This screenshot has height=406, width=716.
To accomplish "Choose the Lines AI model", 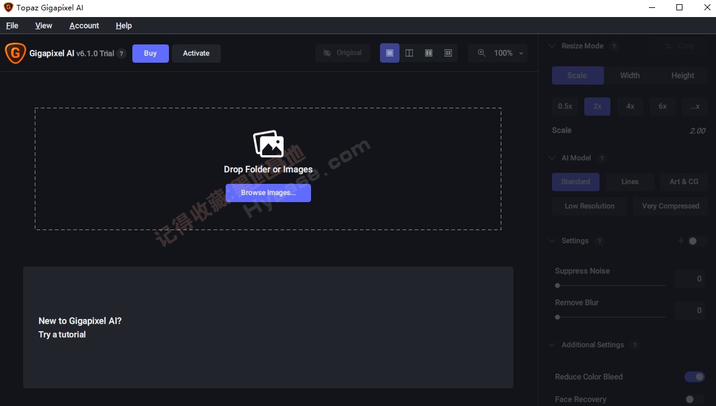I will (629, 182).
